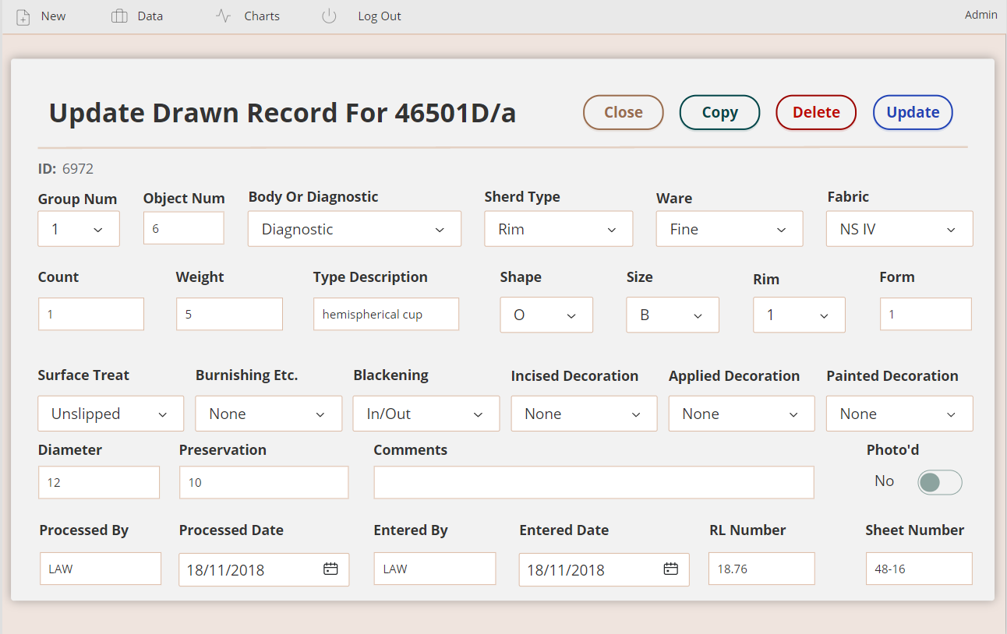Click the Update Drawn Record heading
Viewport: 1007px width, 634px height.
click(x=282, y=114)
